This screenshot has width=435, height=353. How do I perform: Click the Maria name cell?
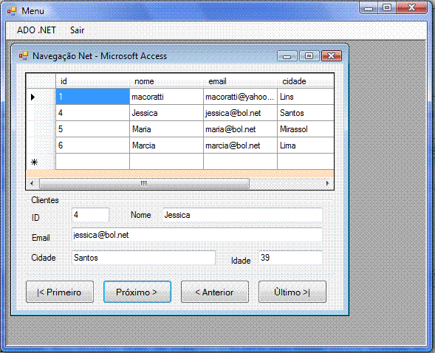click(166, 129)
